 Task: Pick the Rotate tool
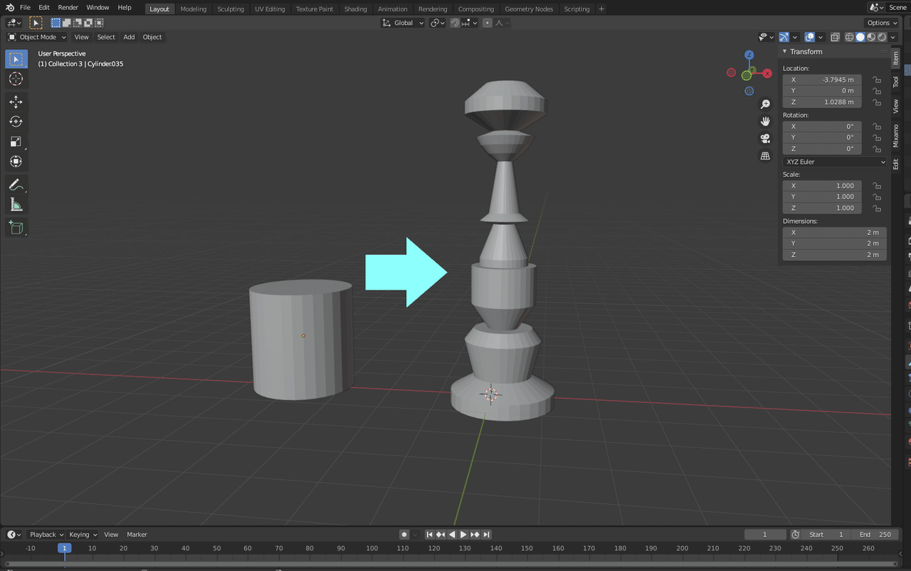[x=16, y=122]
